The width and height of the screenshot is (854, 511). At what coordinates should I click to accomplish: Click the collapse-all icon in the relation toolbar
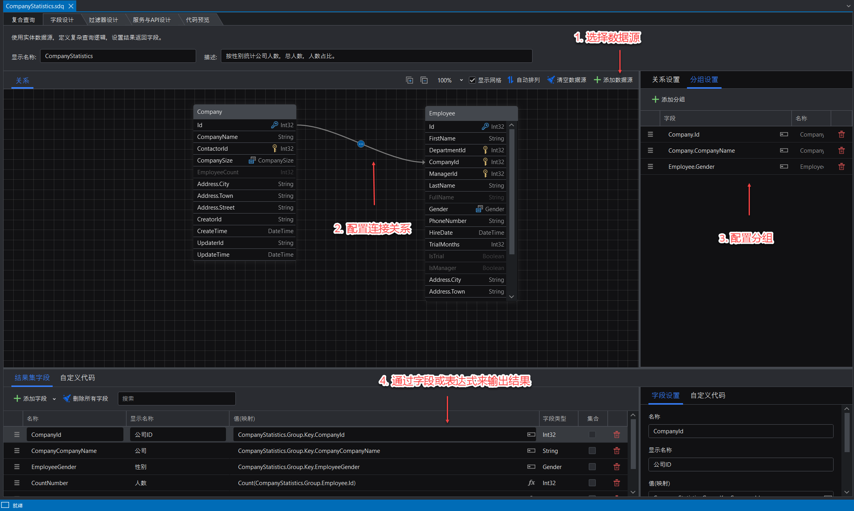424,80
